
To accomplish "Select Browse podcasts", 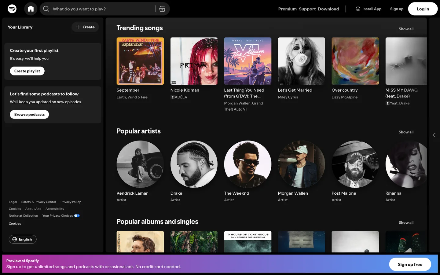I will [29, 114].
